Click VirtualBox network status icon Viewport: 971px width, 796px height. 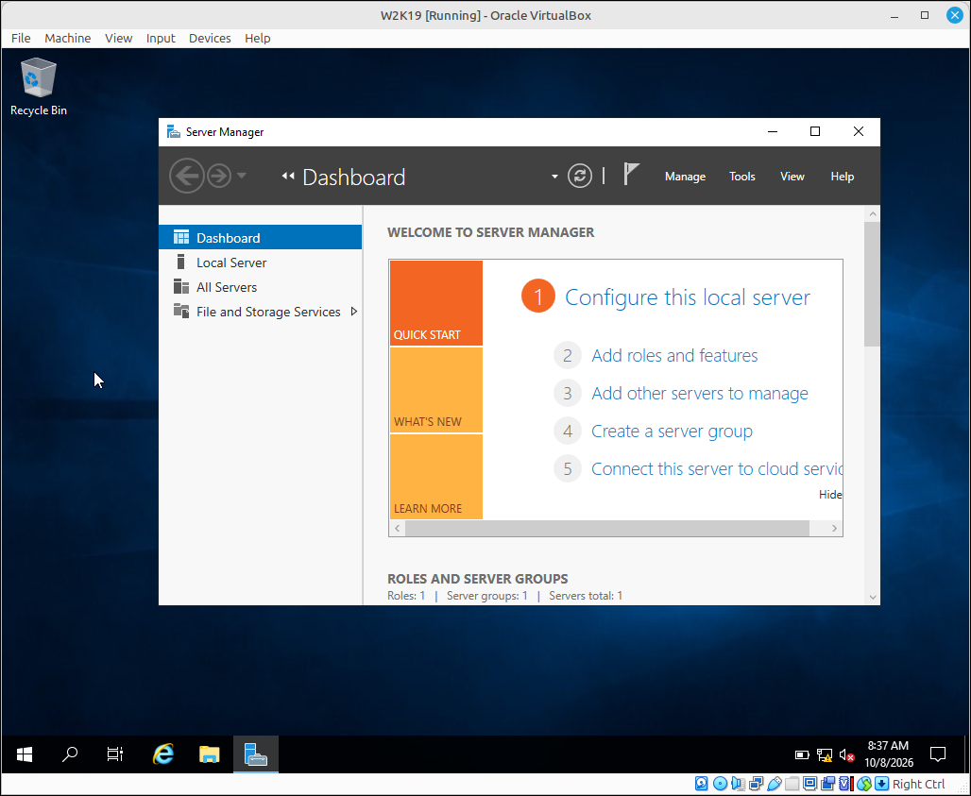point(756,784)
